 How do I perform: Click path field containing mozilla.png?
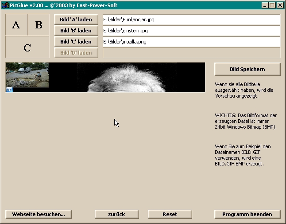192,42
